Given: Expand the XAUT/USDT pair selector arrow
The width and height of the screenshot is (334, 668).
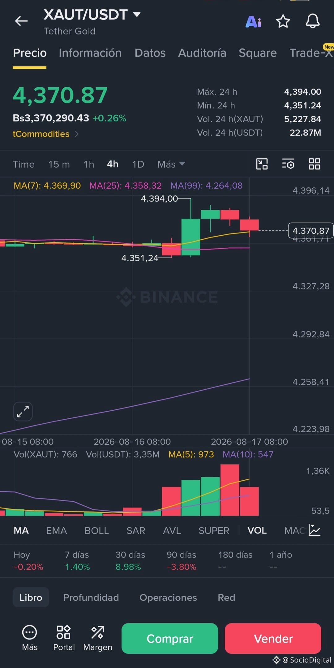Looking at the screenshot, I should click(137, 14).
